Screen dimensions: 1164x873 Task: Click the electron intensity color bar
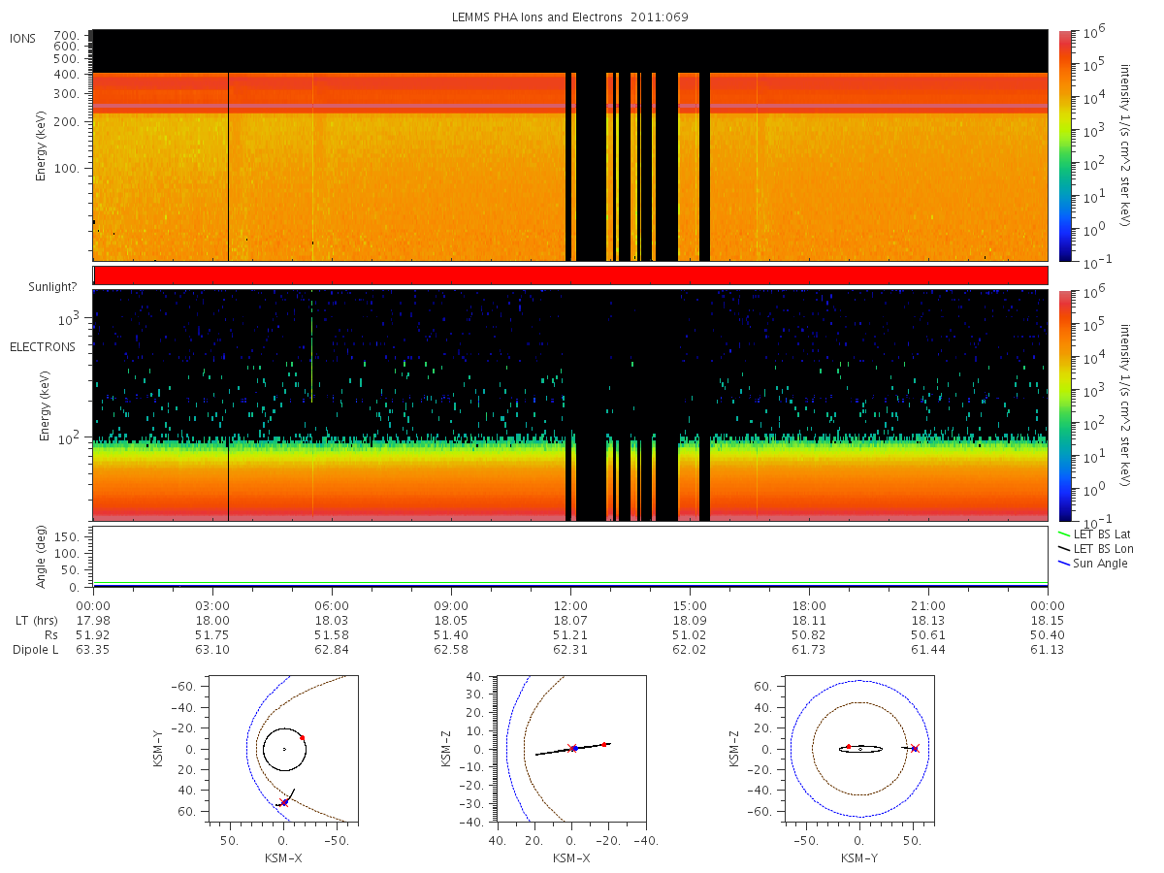pyautogui.click(x=1064, y=405)
